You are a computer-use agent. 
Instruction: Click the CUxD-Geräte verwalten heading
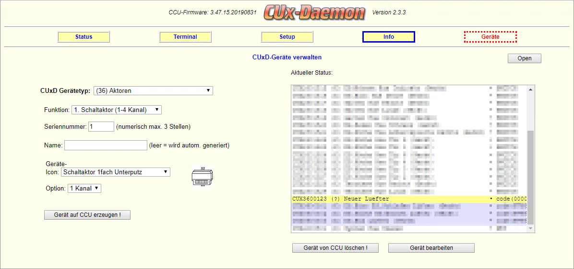tap(287, 57)
